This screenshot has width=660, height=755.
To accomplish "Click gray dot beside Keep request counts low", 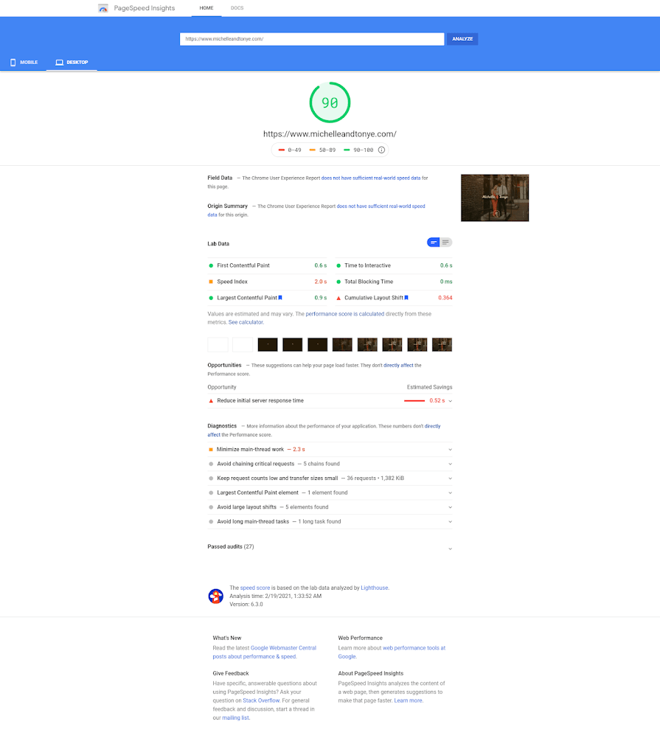I will point(210,479).
